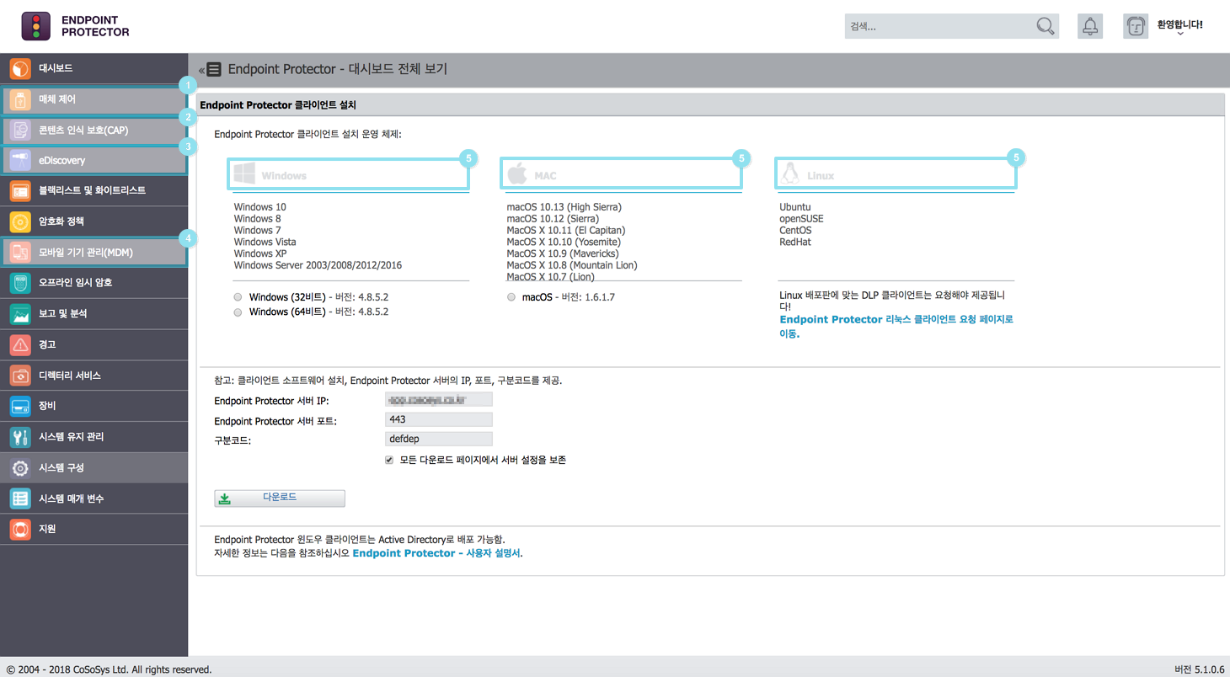
Task: Select the macOS version 1.6.1.7 radio button
Action: coord(511,297)
